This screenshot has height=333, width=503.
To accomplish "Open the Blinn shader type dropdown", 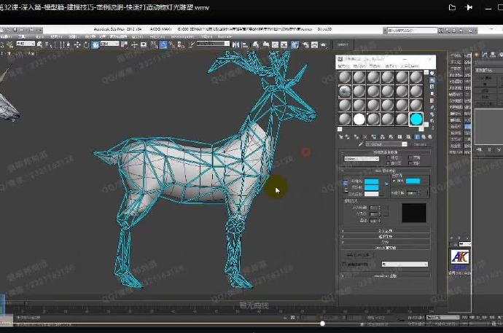I will (x=362, y=159).
